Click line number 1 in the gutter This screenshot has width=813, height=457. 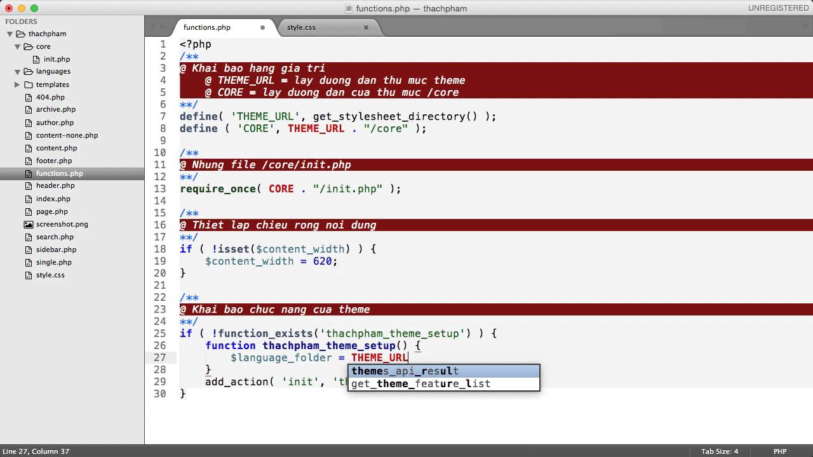tap(163, 44)
